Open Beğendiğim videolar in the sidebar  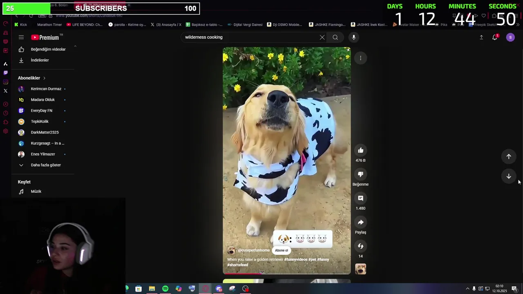[x=42, y=49]
